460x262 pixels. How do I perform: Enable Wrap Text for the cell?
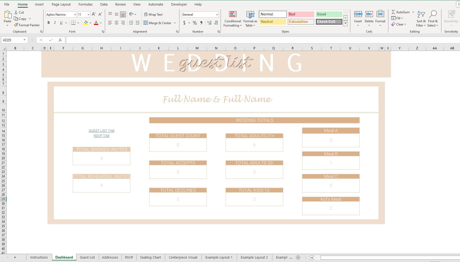153,14
